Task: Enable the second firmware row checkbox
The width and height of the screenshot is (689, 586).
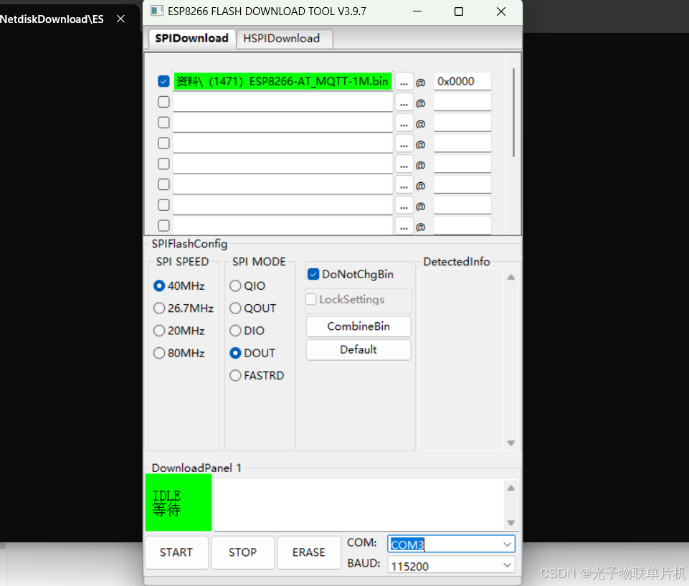Action: [x=163, y=102]
